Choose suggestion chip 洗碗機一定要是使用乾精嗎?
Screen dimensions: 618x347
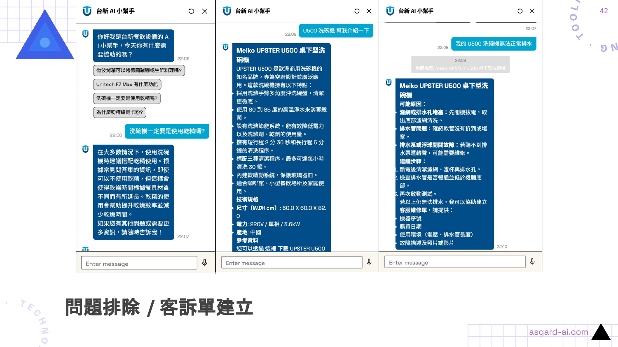(x=127, y=98)
